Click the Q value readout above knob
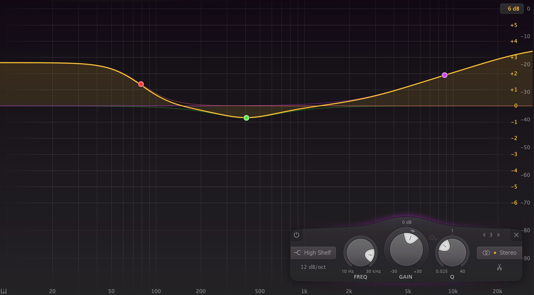The width and height of the screenshot is (534, 295). (x=452, y=230)
